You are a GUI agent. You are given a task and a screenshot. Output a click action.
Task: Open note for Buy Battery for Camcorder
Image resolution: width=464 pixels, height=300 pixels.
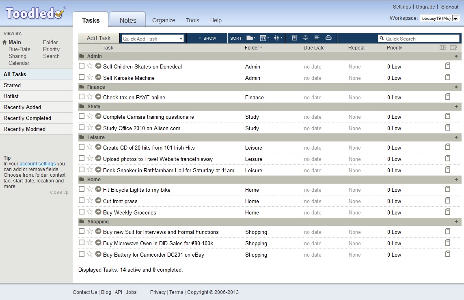click(x=448, y=254)
